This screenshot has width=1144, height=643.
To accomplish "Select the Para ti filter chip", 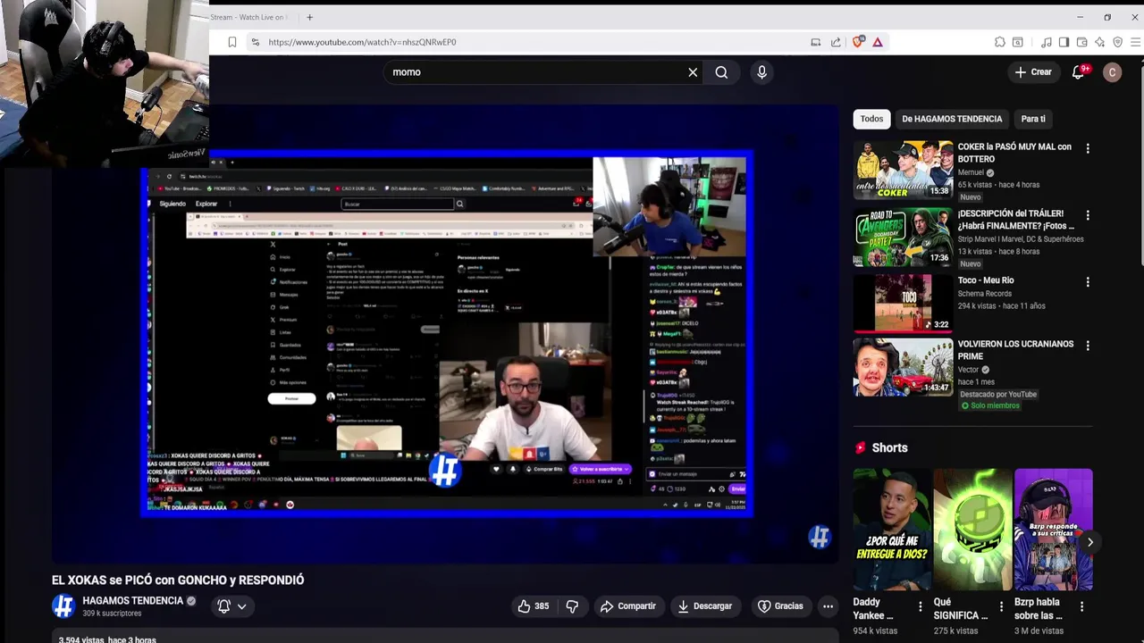I will (1033, 119).
